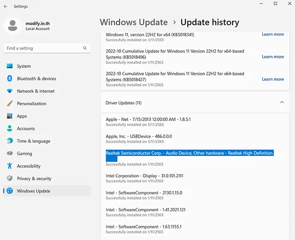Click Cumulative Update KB5018496 title
Viewport: 295px width, 240px height.
pyautogui.click(x=175, y=54)
